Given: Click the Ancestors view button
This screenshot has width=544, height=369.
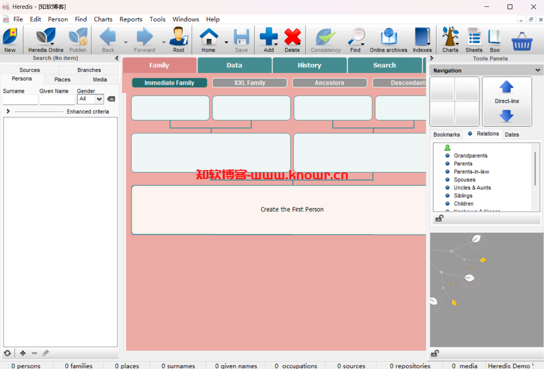Looking at the screenshot, I should [x=330, y=83].
